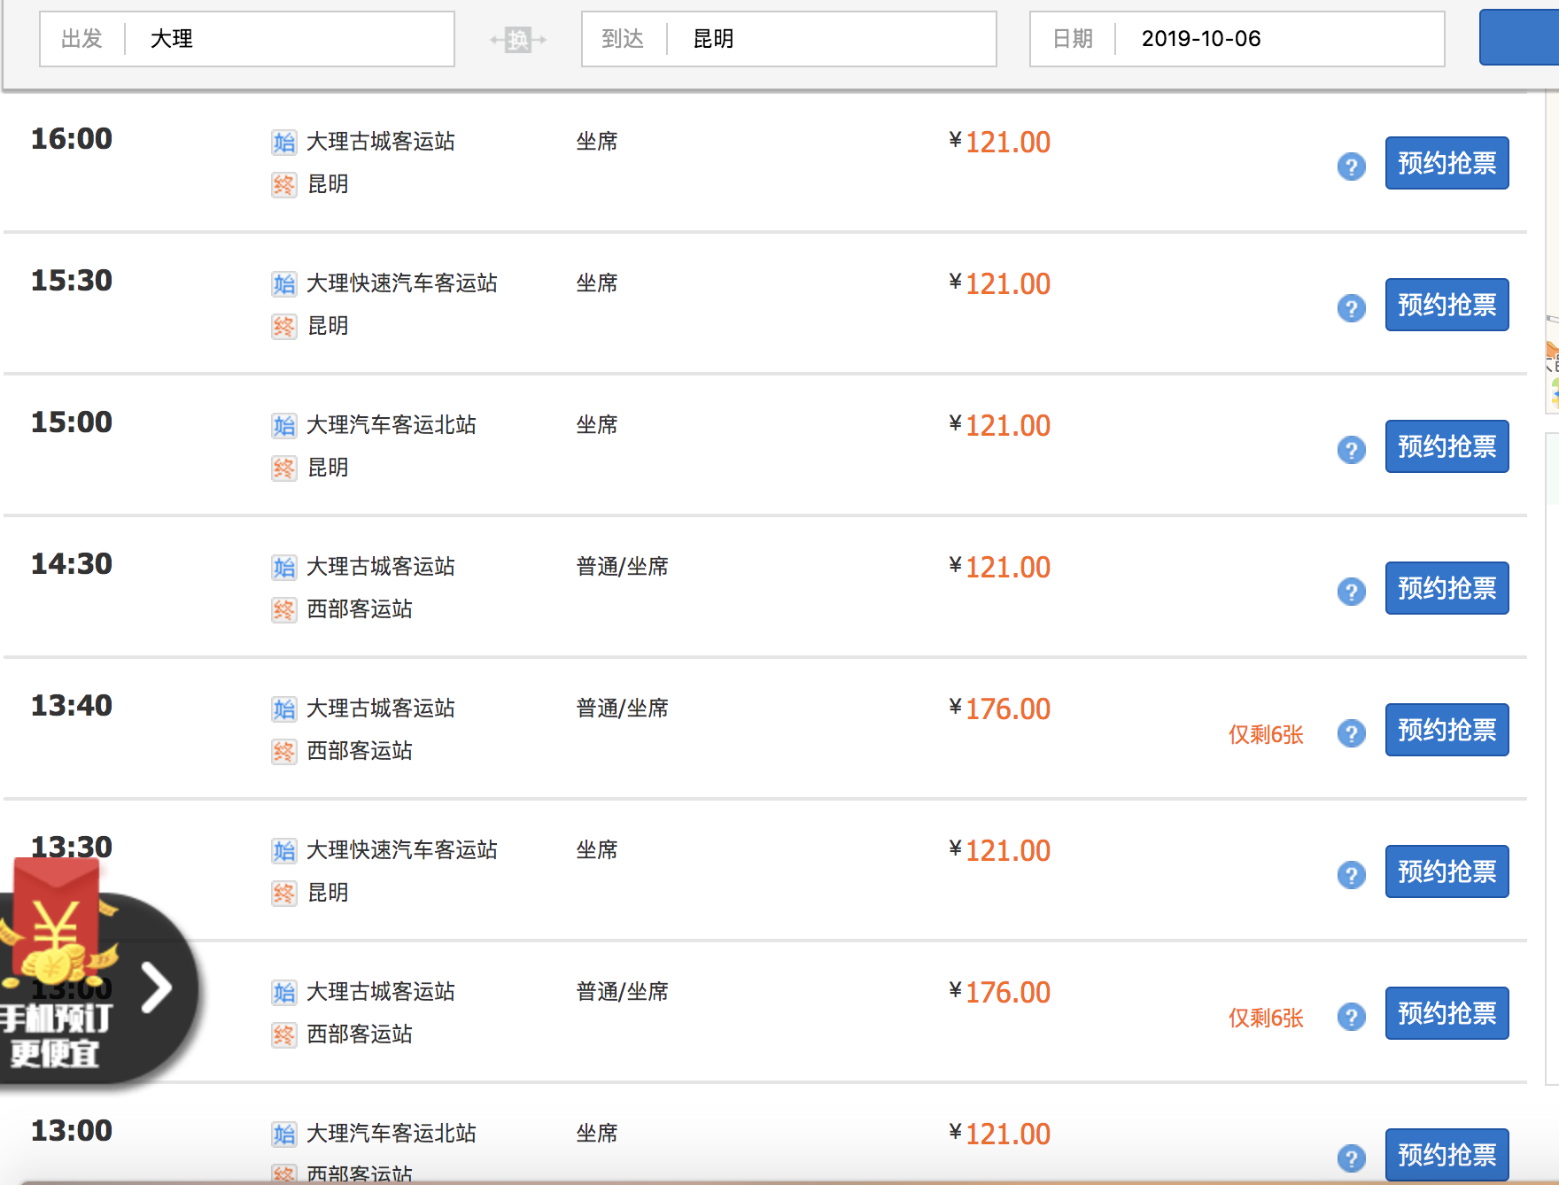Image resolution: width=1559 pixels, height=1185 pixels.
Task: Click 终 end-station icon in 13:40 row
Action: point(283,751)
